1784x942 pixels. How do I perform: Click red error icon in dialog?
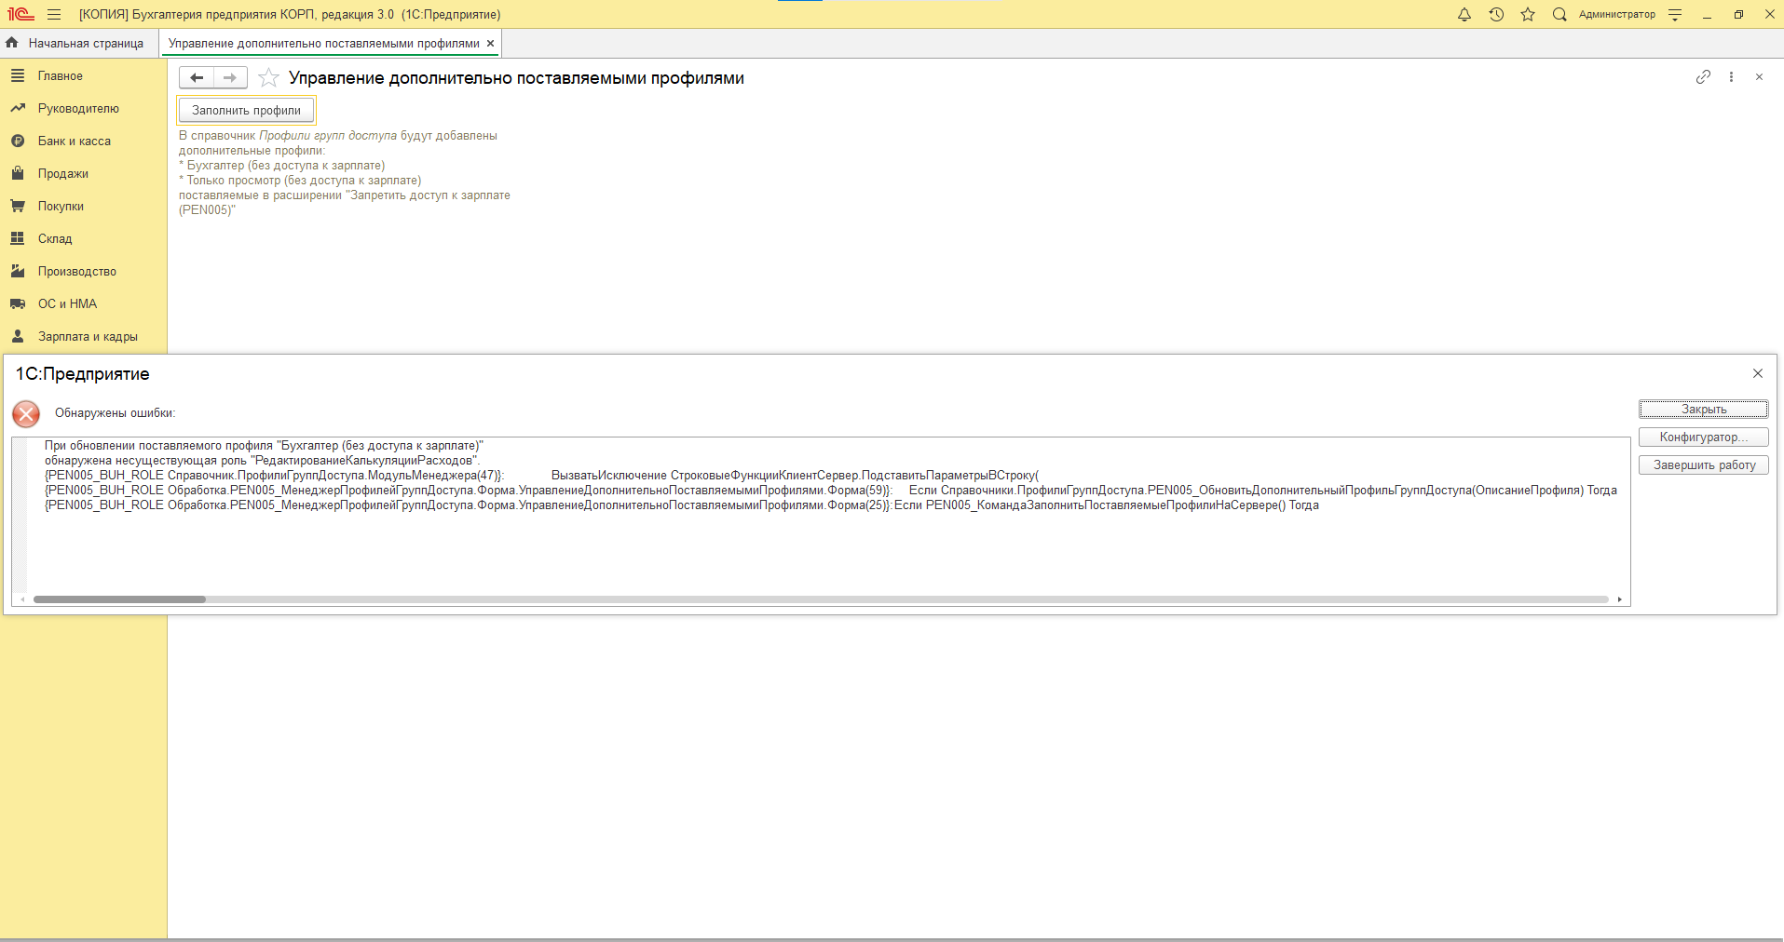pyautogui.click(x=26, y=413)
